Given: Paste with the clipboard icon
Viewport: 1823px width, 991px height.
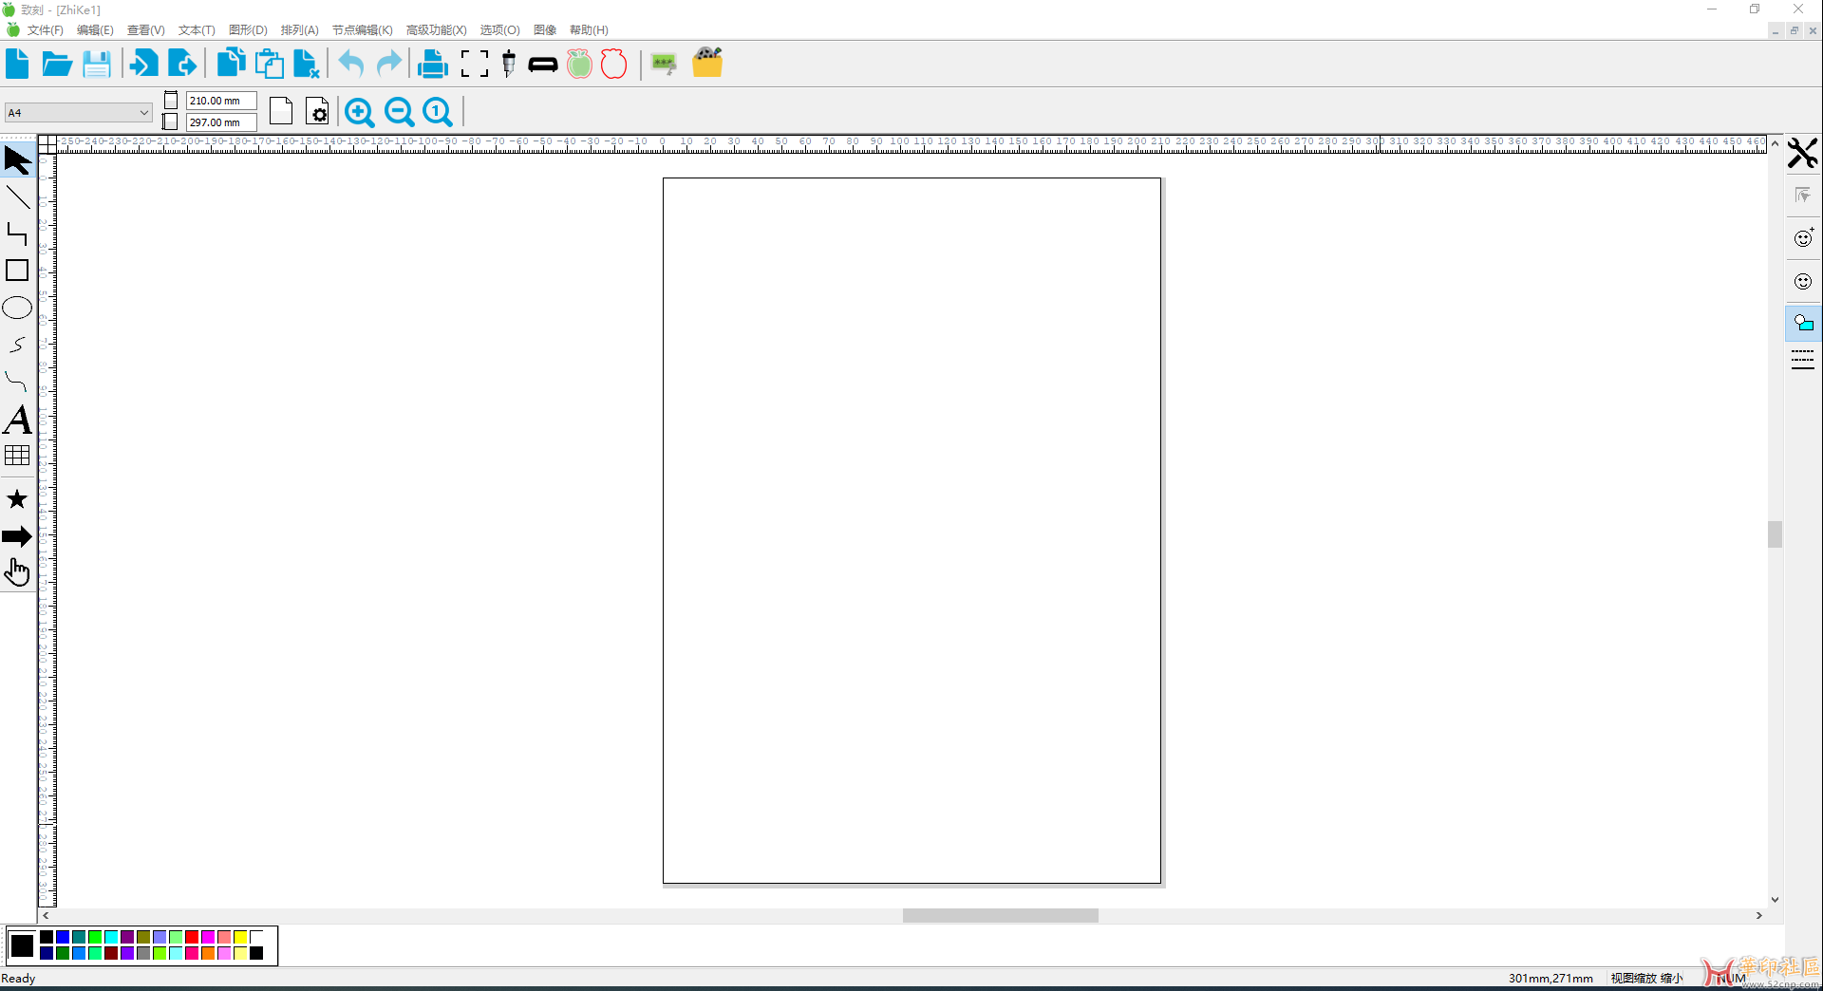Looking at the screenshot, I should 269,64.
